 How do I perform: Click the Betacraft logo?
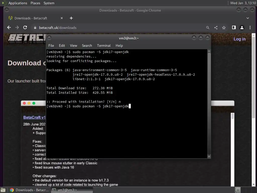27,39
